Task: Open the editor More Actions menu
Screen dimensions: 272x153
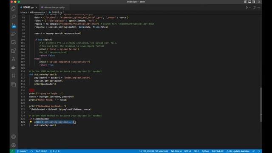Action: [x=259, y=8]
